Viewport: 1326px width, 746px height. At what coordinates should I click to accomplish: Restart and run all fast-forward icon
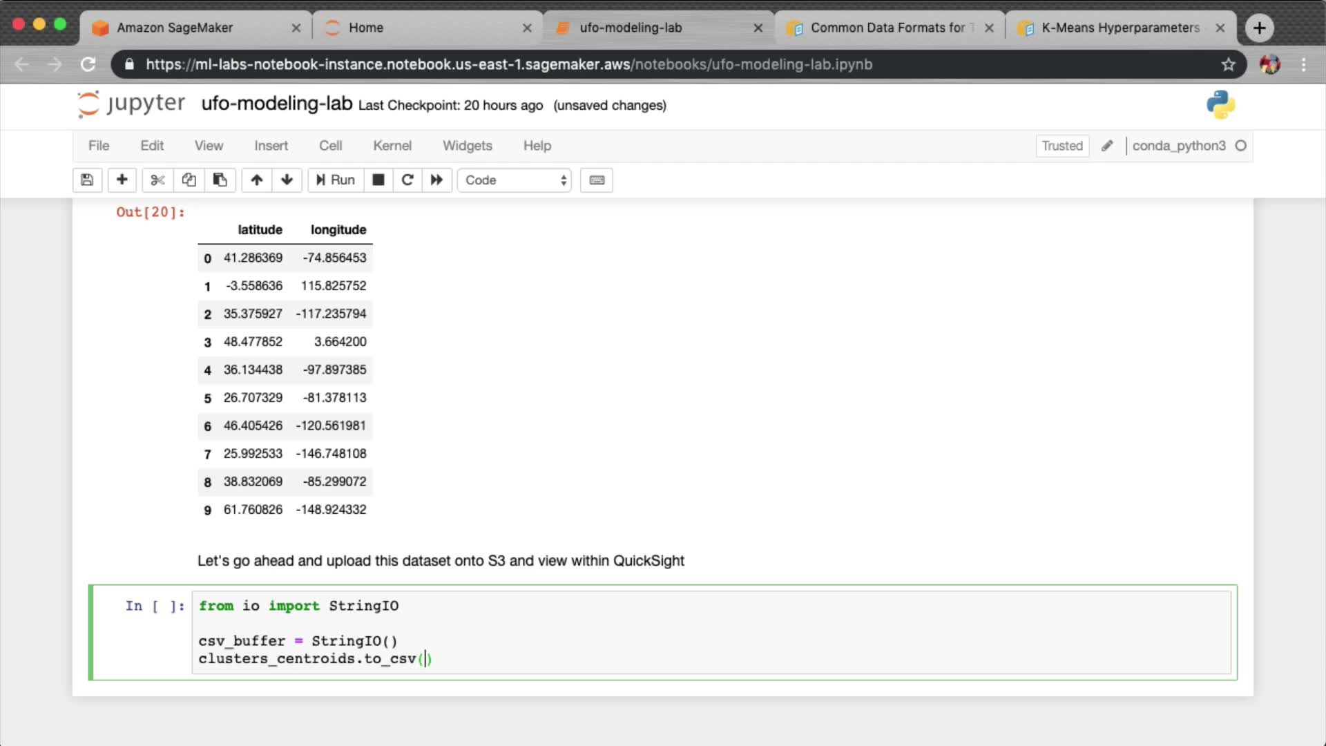pyautogui.click(x=436, y=180)
